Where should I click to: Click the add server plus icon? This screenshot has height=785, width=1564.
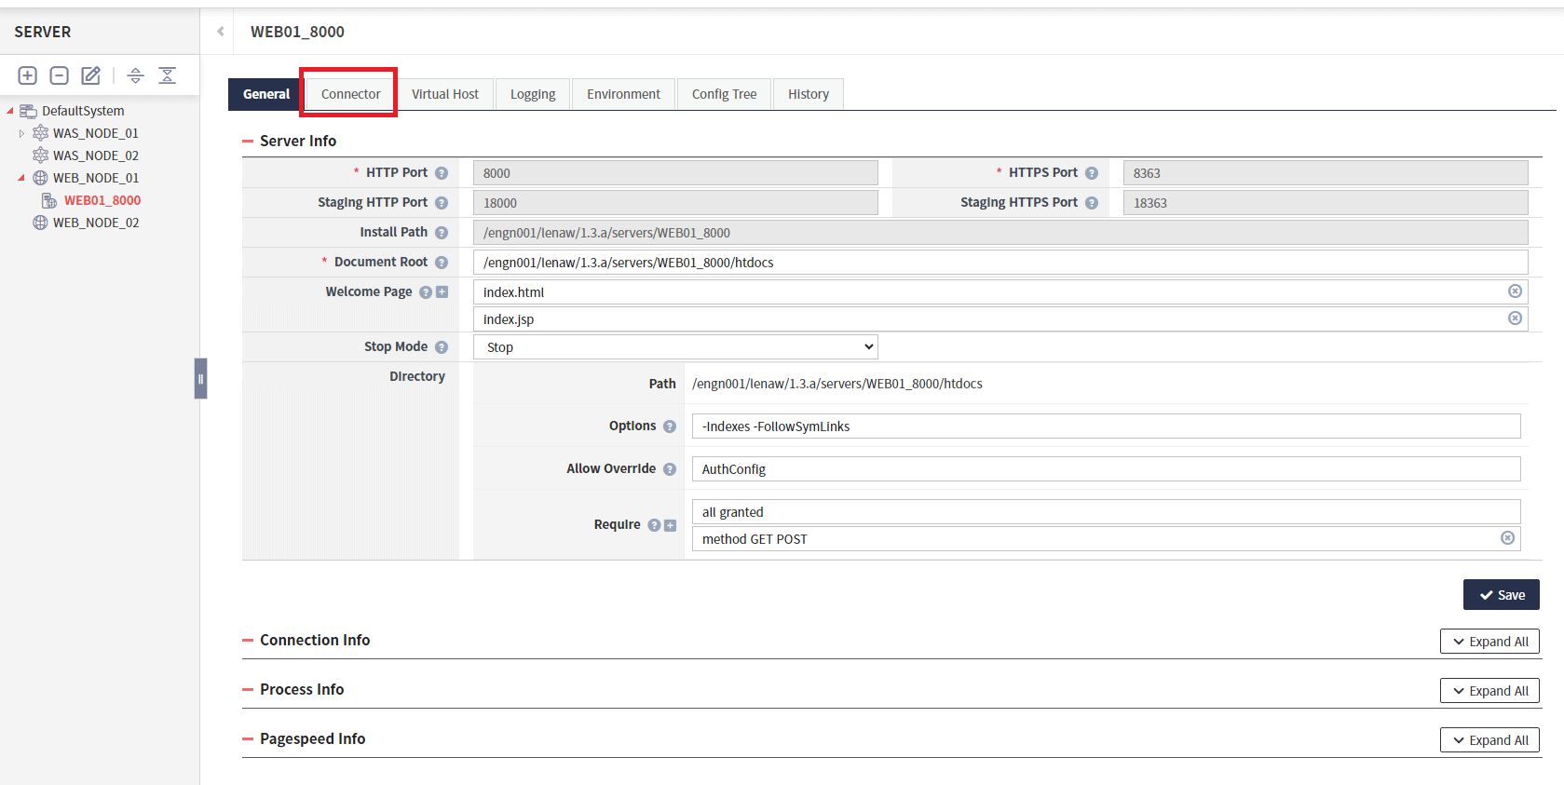pos(28,75)
